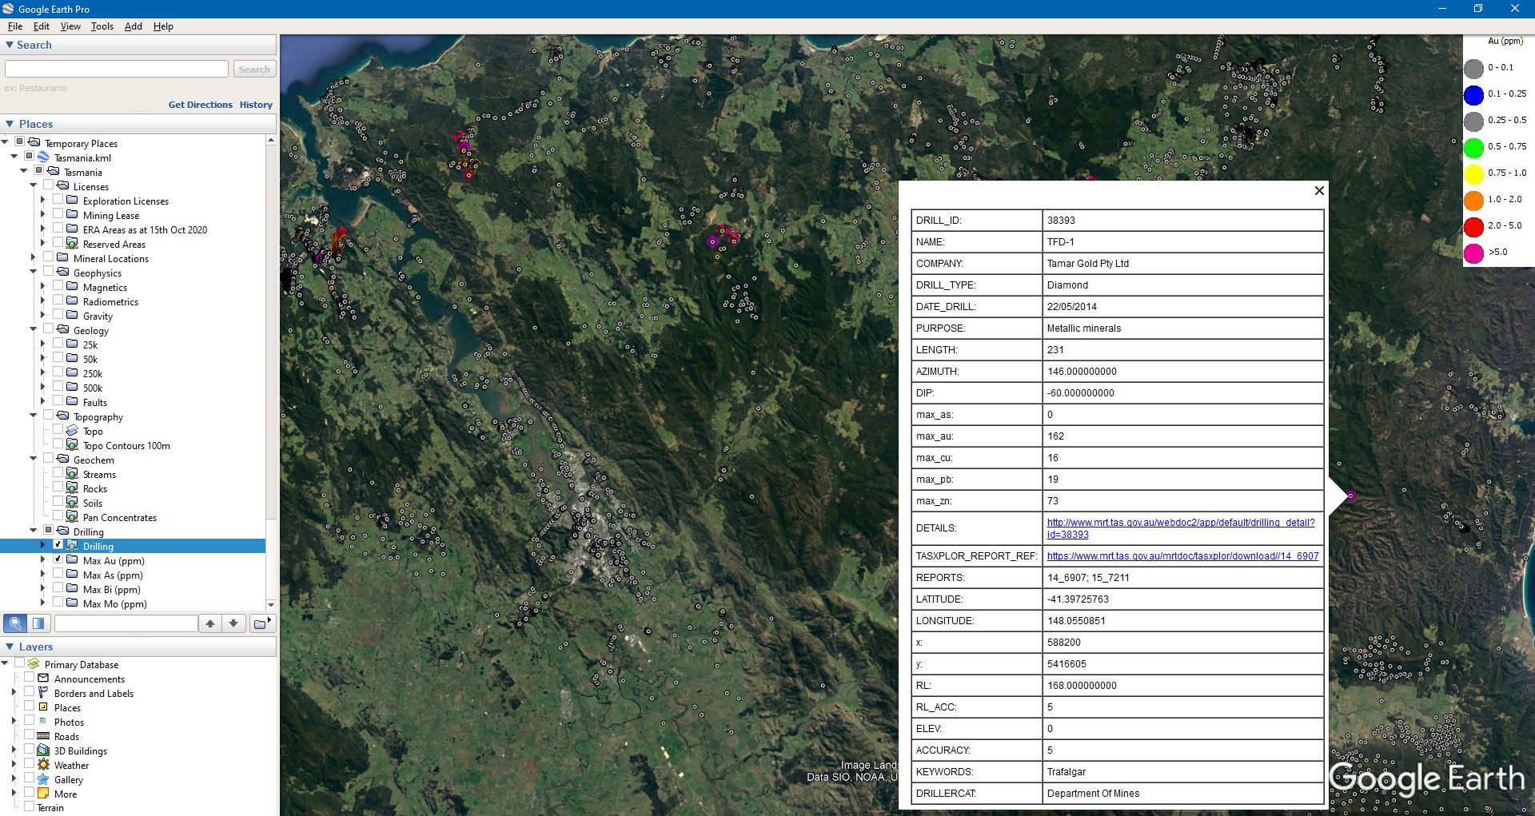Viewport: 1535px width, 816px height.
Task: Open the View menu
Action: click(x=70, y=26)
